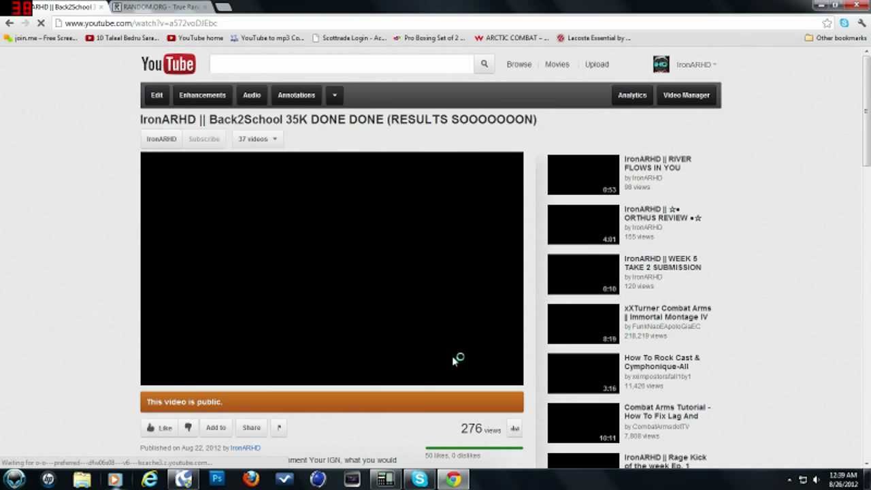This screenshot has height=490, width=871.
Task: Open Skype from the taskbar
Action: [419, 479]
